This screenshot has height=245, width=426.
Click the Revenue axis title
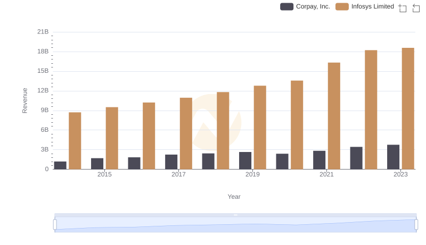pos(24,100)
